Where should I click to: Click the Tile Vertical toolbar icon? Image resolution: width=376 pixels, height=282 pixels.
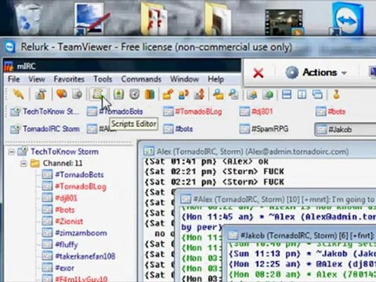302,94
